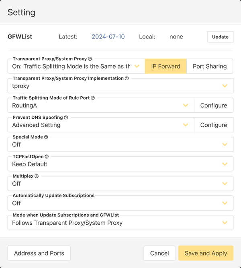This screenshot has height=268, width=241.
Task: Click the Multiplex help icon
Action: coord(37,176)
